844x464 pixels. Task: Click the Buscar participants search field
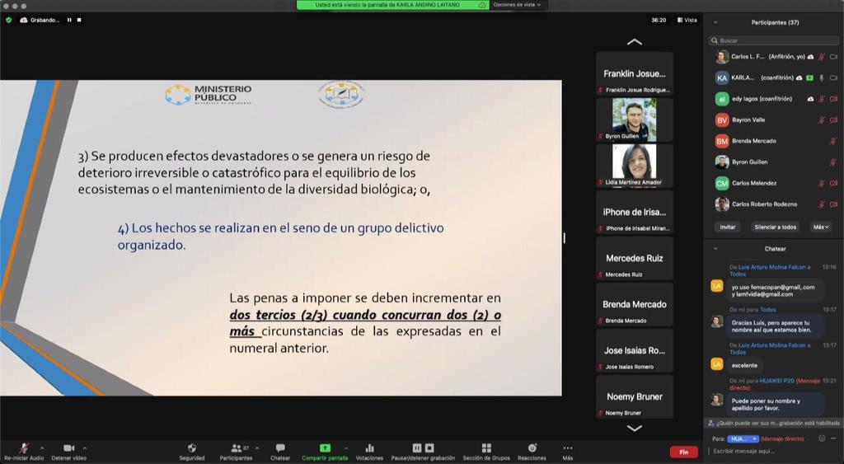point(774,40)
